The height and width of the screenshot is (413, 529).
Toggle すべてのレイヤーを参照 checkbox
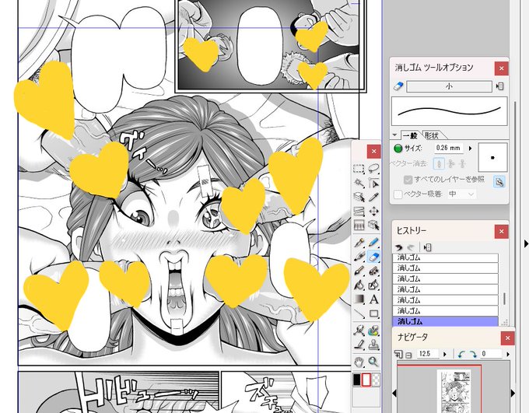pos(408,180)
